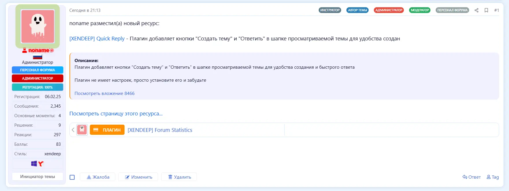Tick the post selection checkbox
This screenshot has height=191, width=509.
[x=72, y=177]
